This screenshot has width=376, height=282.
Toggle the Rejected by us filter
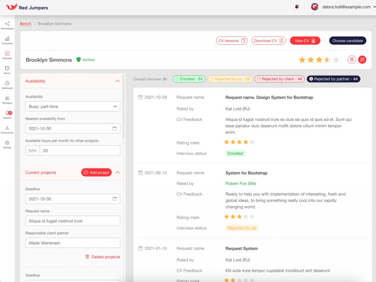pyautogui.click(x=230, y=79)
